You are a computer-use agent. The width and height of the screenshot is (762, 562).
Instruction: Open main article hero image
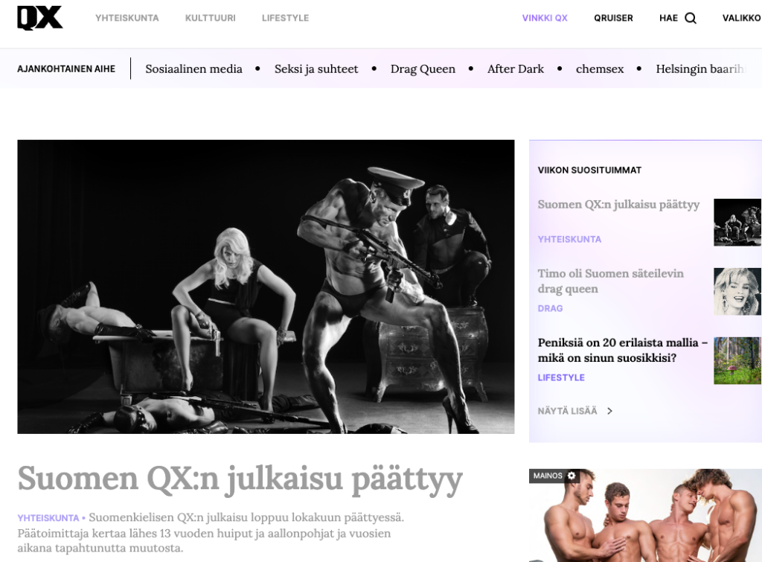pyautogui.click(x=266, y=287)
